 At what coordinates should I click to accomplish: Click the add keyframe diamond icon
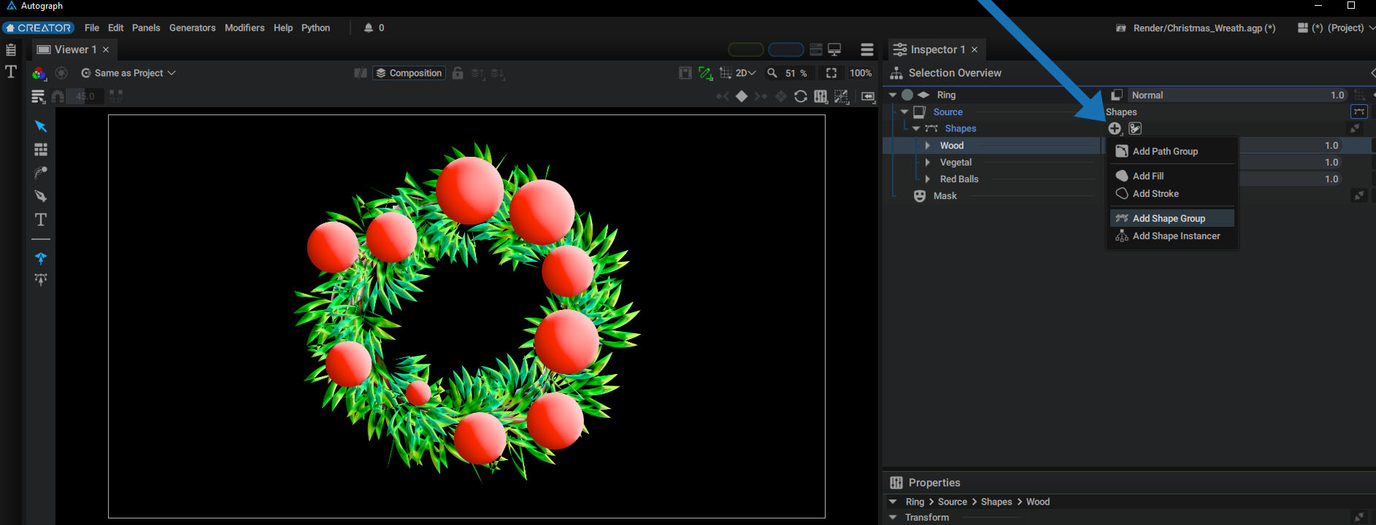click(x=742, y=96)
